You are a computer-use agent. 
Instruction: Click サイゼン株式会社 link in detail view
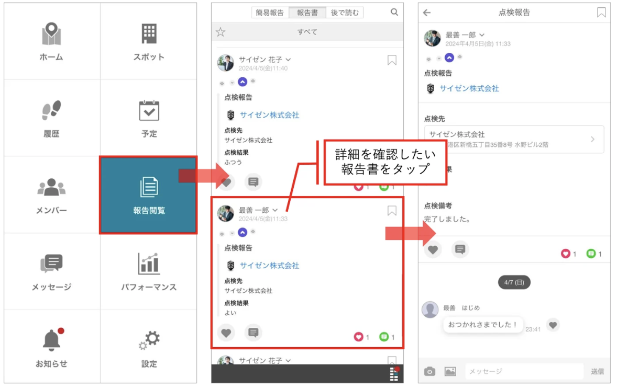click(469, 89)
